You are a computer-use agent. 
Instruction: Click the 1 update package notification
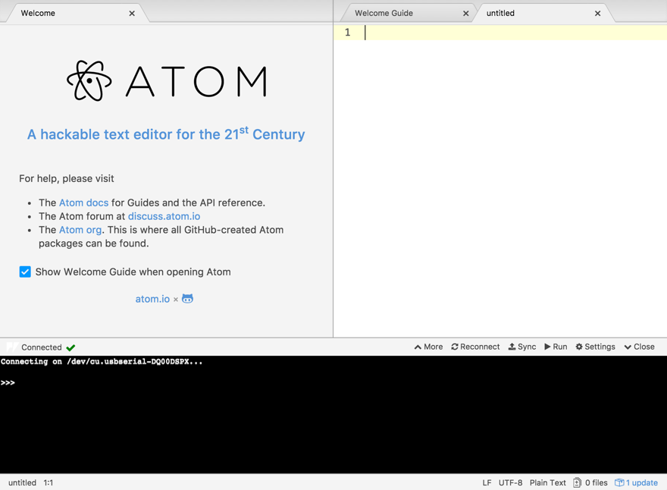coord(636,482)
